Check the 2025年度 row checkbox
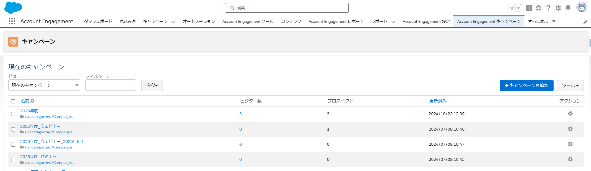Screen dimensions: 591x171 click(x=13, y=114)
